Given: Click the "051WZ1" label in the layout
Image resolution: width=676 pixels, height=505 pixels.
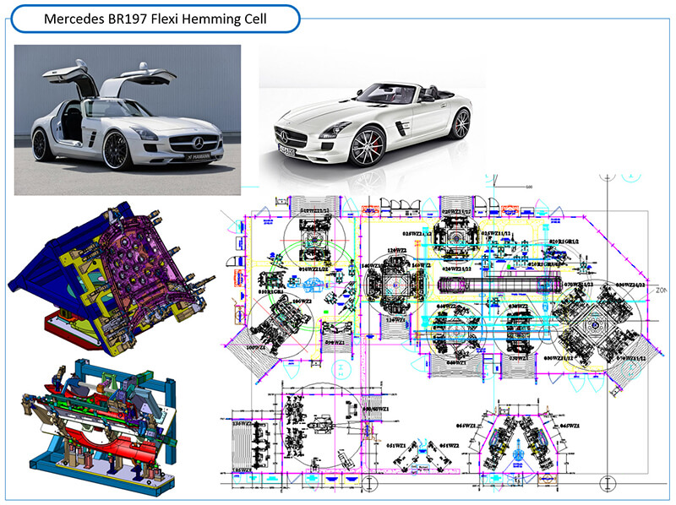Looking at the screenshot, I should [x=396, y=445].
